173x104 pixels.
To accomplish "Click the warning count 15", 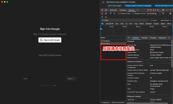I will pos(154,10).
